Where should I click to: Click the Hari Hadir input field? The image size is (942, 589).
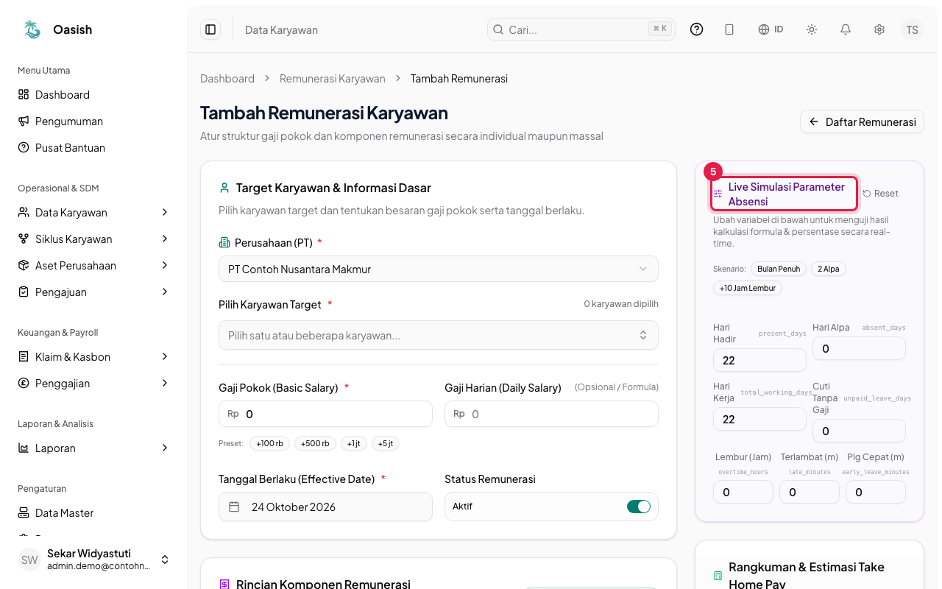[x=759, y=360]
